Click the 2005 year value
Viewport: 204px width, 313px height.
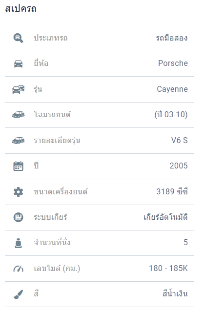(179, 166)
